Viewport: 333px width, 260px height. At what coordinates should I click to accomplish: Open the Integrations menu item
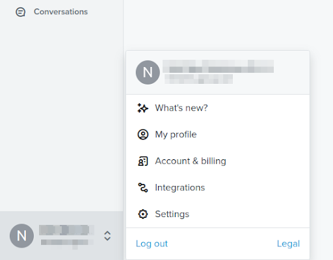(x=218, y=188)
